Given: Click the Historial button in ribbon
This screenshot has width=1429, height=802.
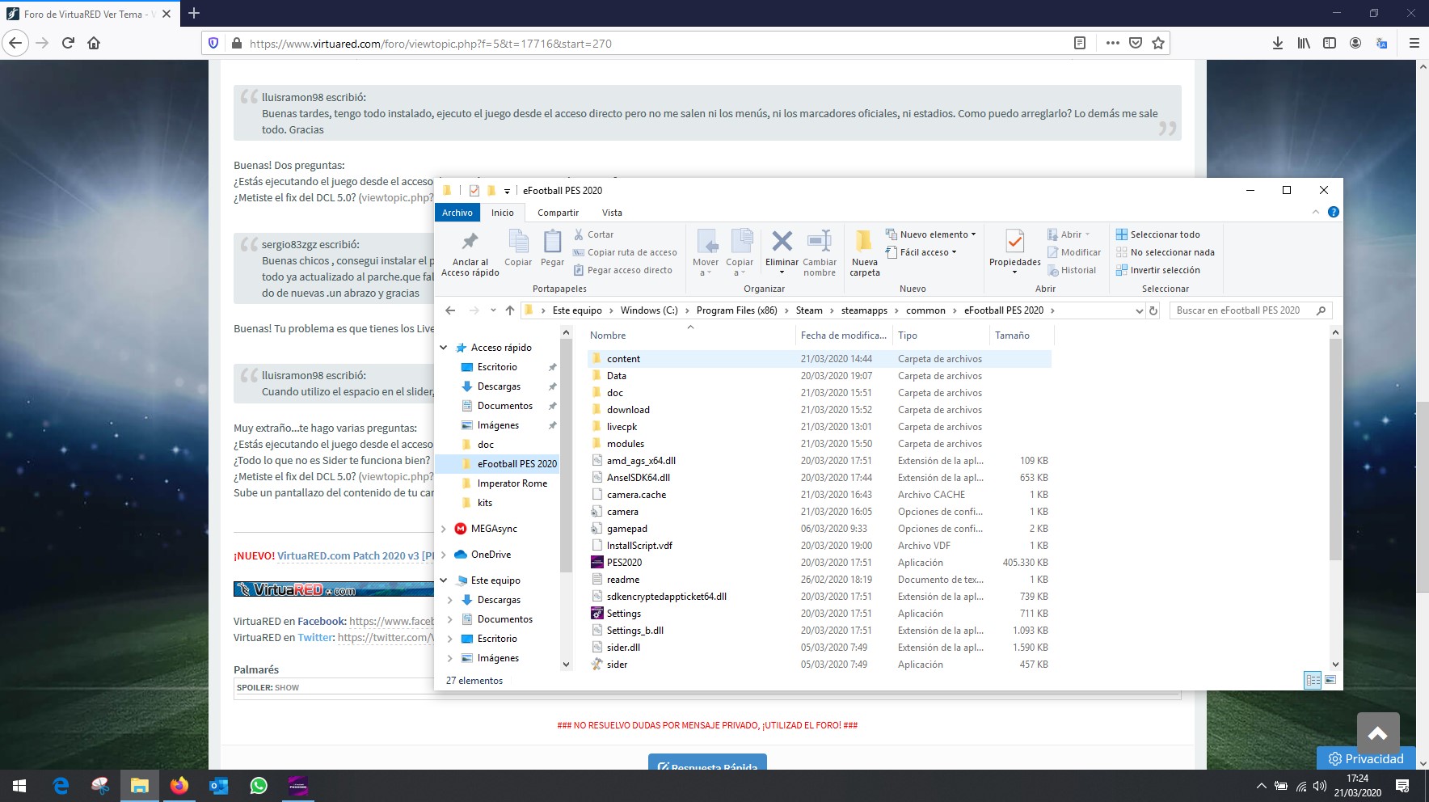Looking at the screenshot, I should (x=1072, y=270).
